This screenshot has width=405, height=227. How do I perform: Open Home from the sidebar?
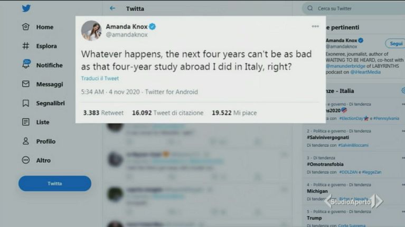(x=37, y=27)
